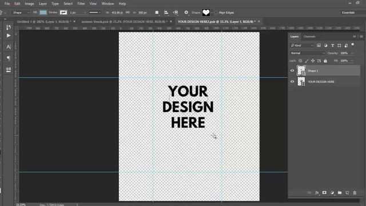The height and width of the screenshot is (206, 366).
Task: Click the blue Fill color swatch
Action: point(43,13)
